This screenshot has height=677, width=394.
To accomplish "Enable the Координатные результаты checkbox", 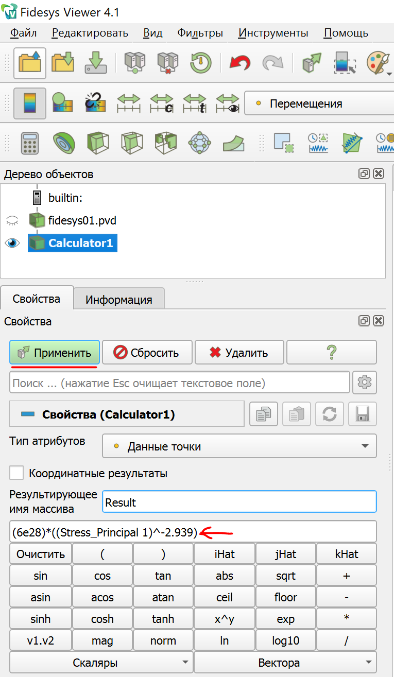I will click(17, 473).
